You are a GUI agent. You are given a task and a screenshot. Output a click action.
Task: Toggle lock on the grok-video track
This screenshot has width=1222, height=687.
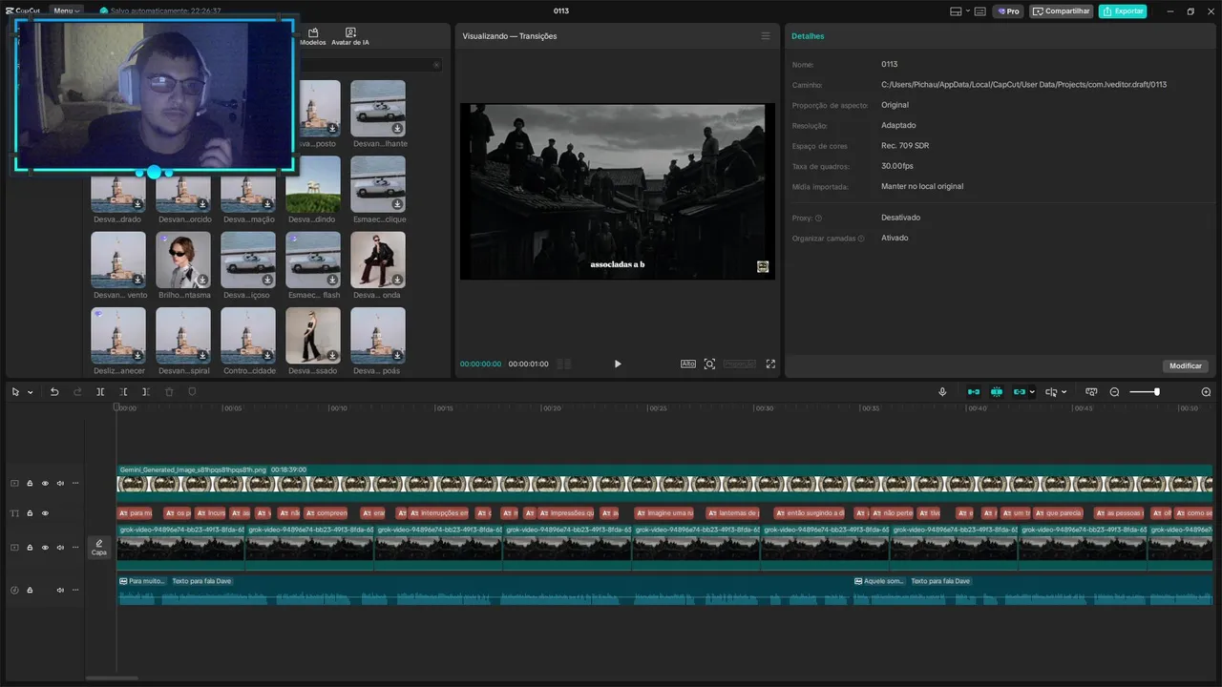click(x=30, y=548)
